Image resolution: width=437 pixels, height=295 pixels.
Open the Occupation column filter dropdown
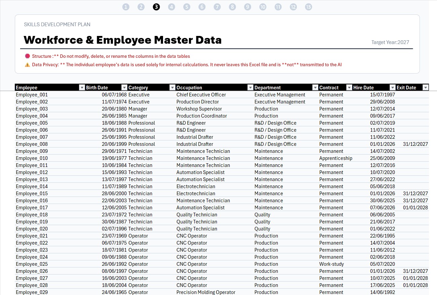pos(250,88)
